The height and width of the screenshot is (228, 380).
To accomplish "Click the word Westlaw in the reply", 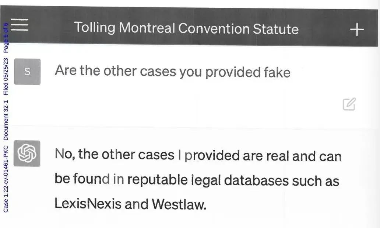I will [x=179, y=204].
